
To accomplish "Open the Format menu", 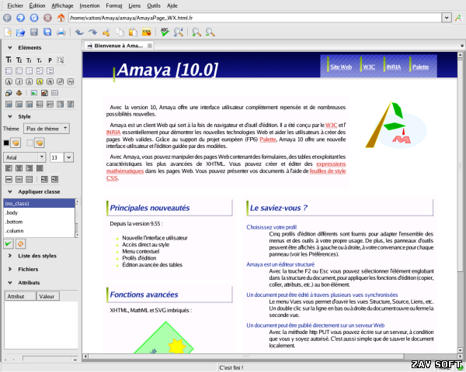I will [114, 5].
